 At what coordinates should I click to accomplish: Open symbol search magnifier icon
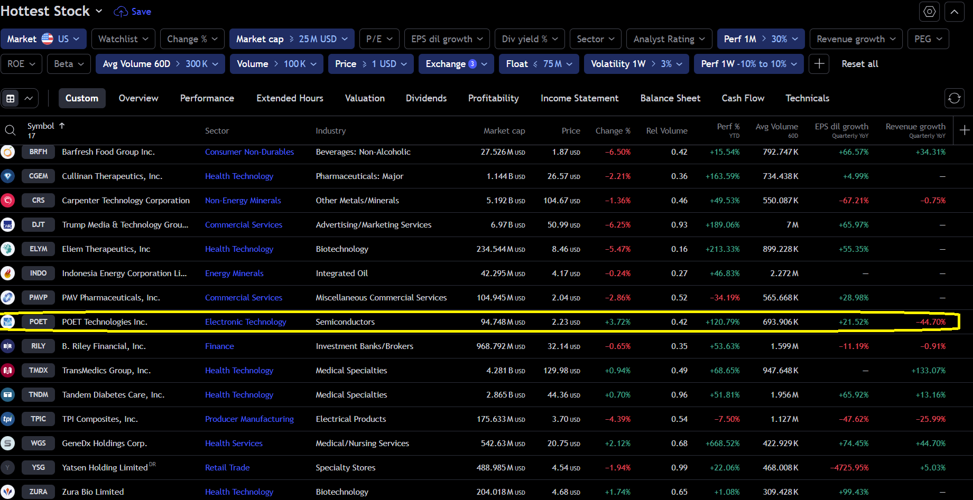pos(10,130)
